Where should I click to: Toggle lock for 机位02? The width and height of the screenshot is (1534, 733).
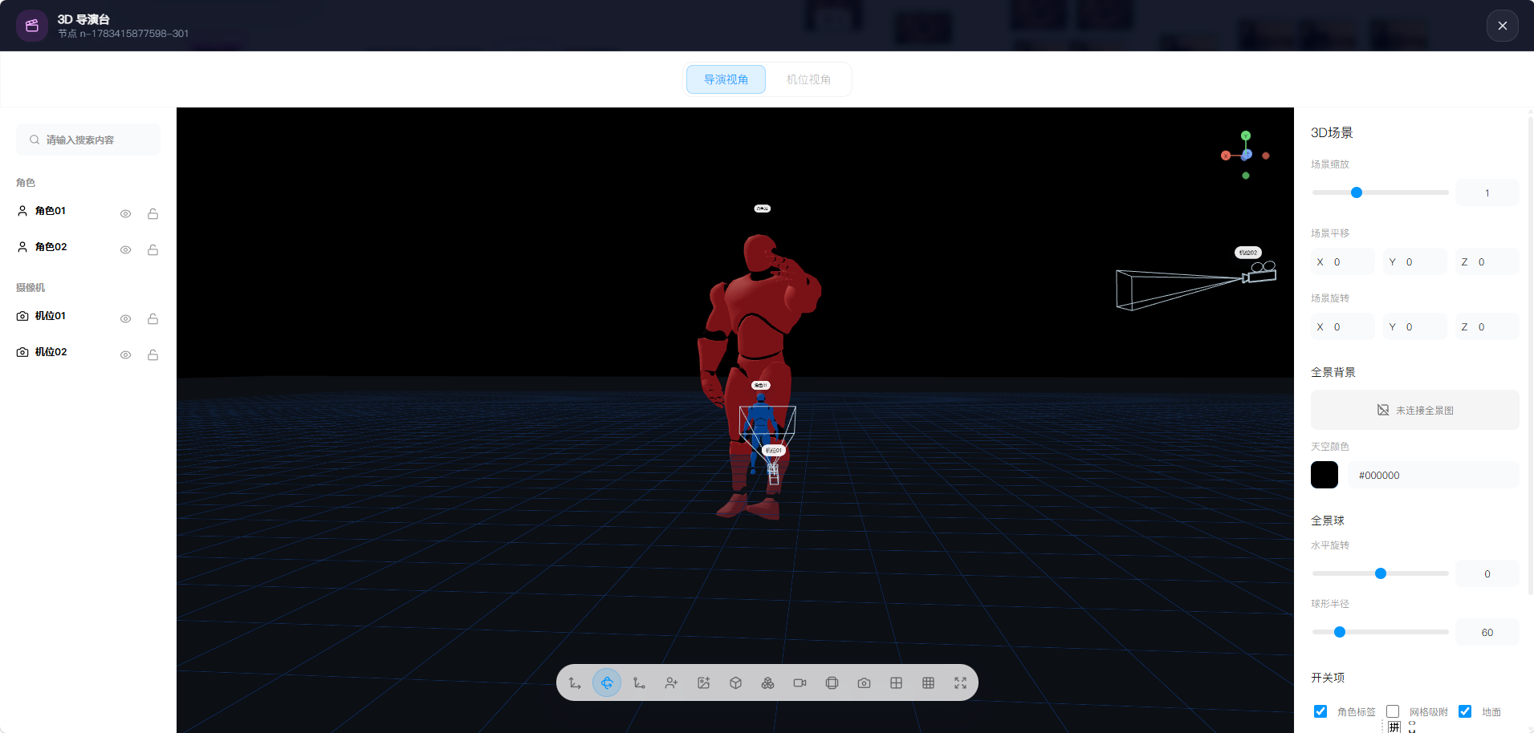[x=153, y=355]
